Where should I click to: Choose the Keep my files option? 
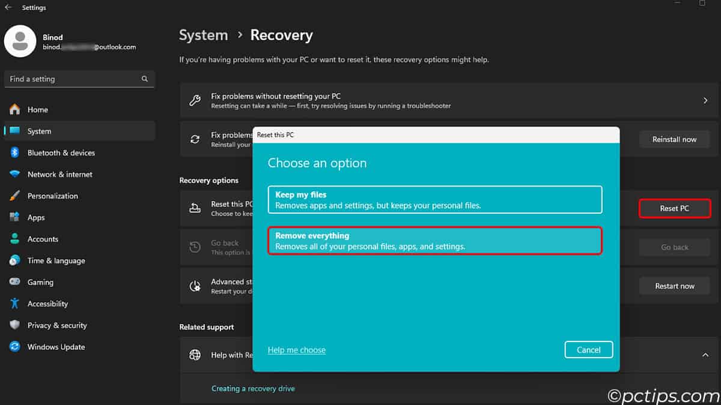pyautogui.click(x=434, y=200)
